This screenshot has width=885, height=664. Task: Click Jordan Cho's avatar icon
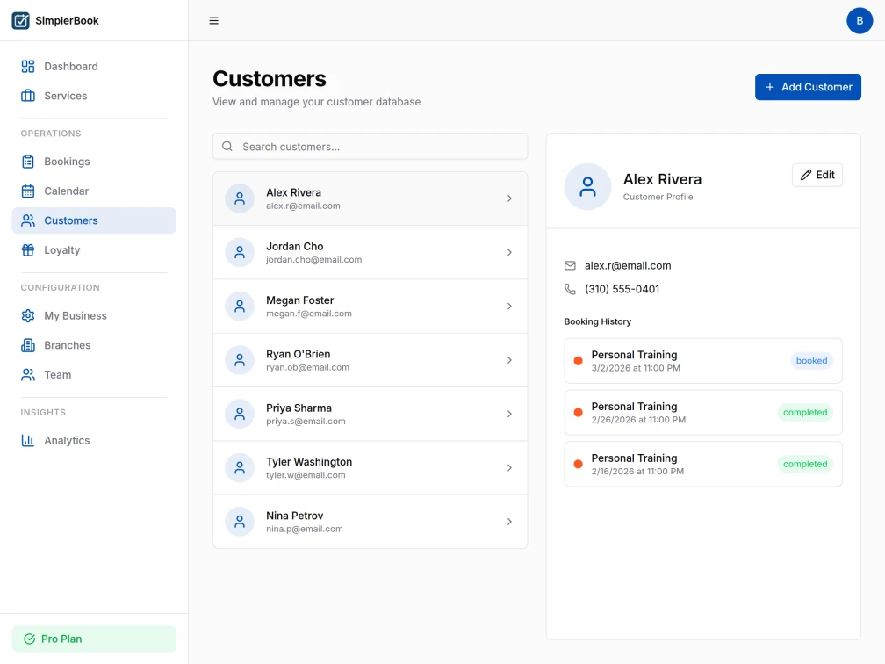tap(240, 252)
